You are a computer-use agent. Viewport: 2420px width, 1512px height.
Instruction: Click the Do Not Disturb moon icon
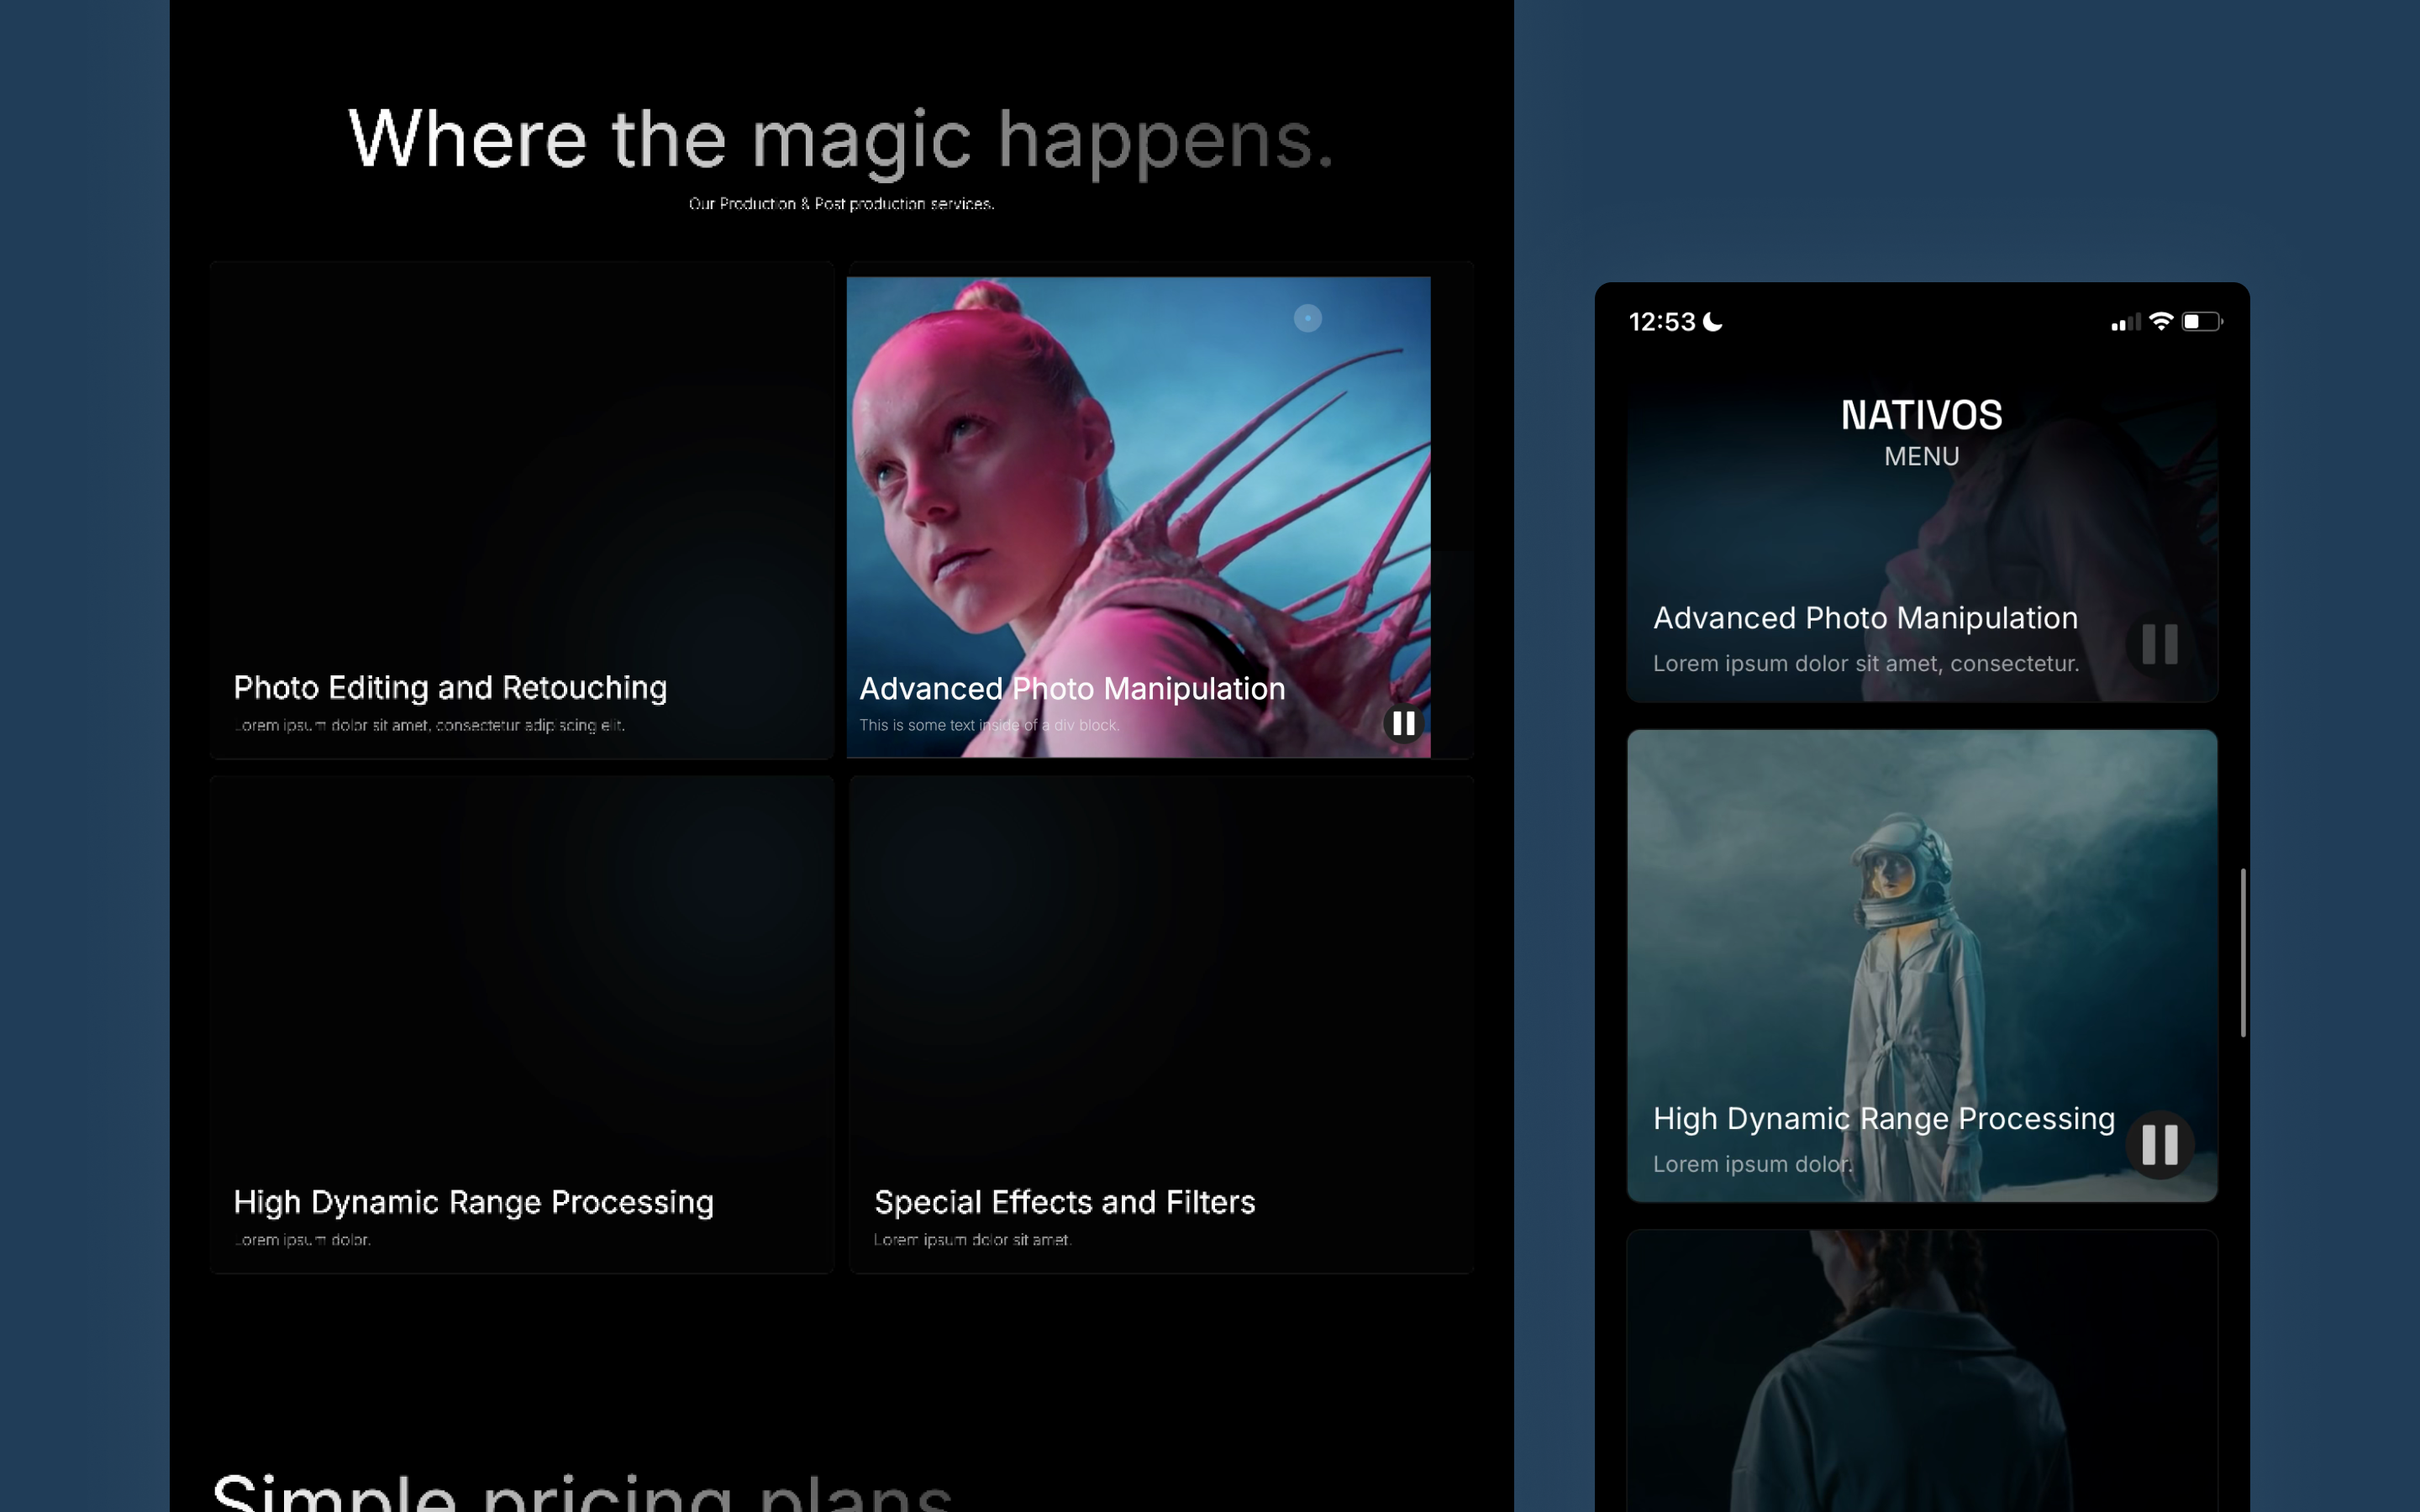(x=1713, y=321)
